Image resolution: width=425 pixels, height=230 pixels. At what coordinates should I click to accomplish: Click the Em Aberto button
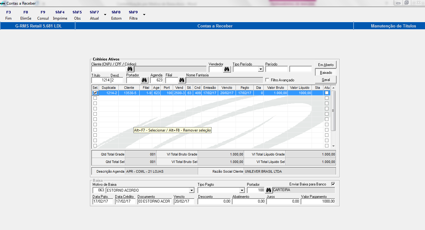pyautogui.click(x=326, y=65)
